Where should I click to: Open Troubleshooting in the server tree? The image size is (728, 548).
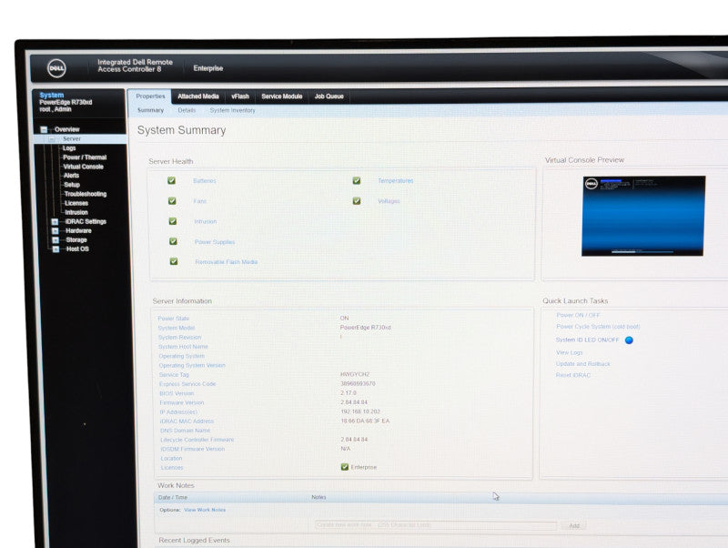pos(86,194)
